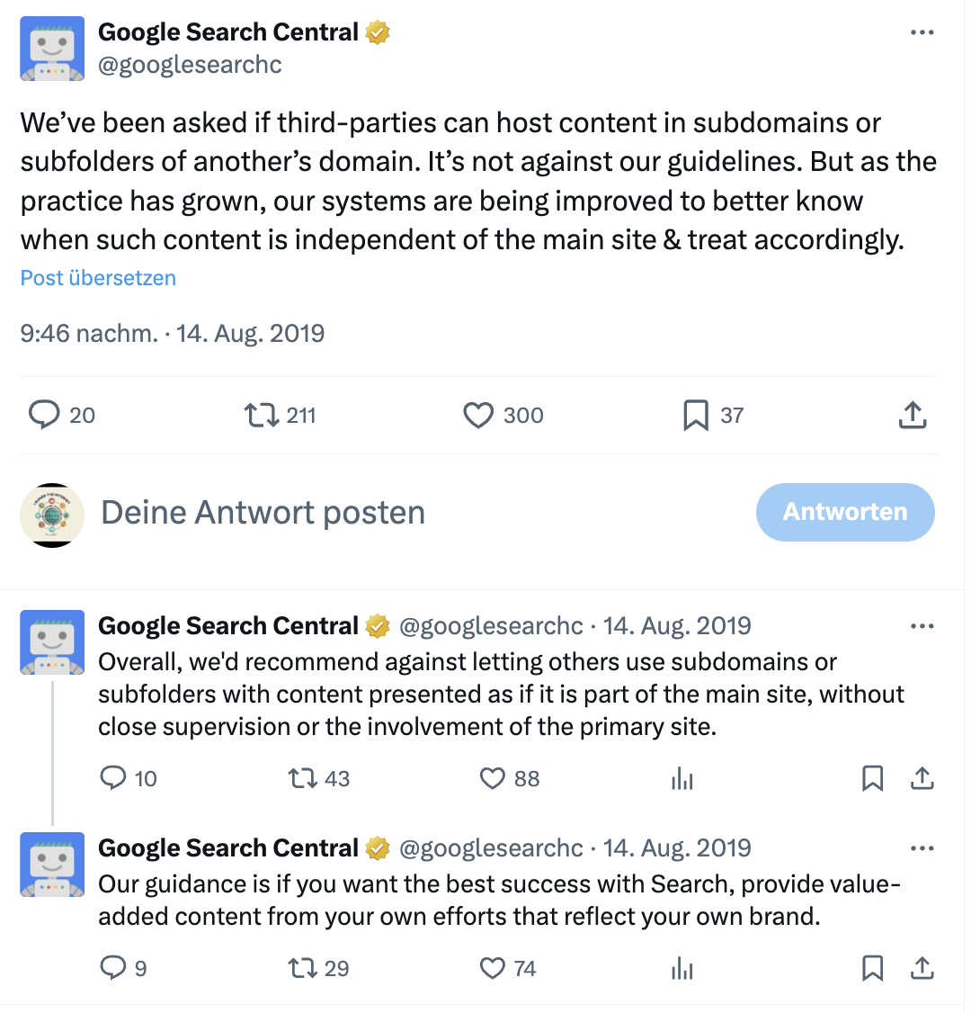Toggle like on the reply showing 88
Image resolution: width=980 pixels, height=1013 pixels.
click(491, 778)
